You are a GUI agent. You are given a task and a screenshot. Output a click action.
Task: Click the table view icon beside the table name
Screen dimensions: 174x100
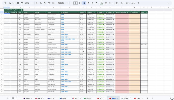pyautogui.click(x=22, y=10)
